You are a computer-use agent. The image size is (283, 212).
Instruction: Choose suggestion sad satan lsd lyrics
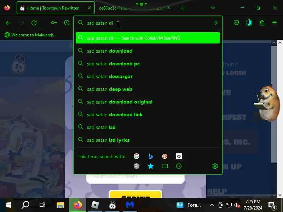pyautogui.click(x=148, y=140)
